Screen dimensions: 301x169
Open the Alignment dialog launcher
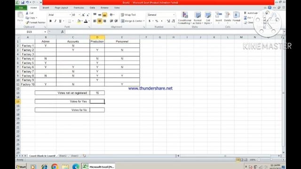(x=144, y=27)
